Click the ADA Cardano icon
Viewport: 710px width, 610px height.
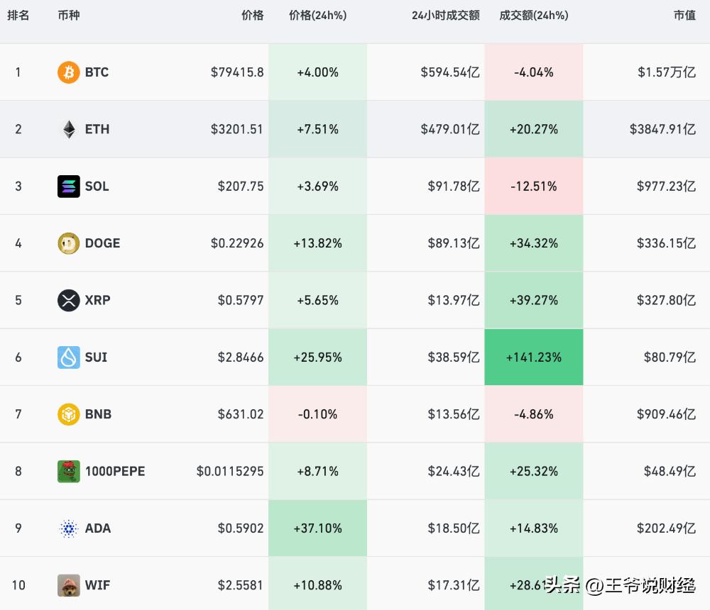click(68, 528)
